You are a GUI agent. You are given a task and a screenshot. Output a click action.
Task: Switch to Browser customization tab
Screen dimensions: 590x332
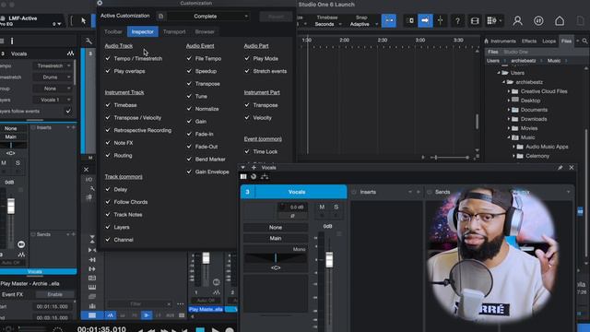pyautogui.click(x=205, y=31)
